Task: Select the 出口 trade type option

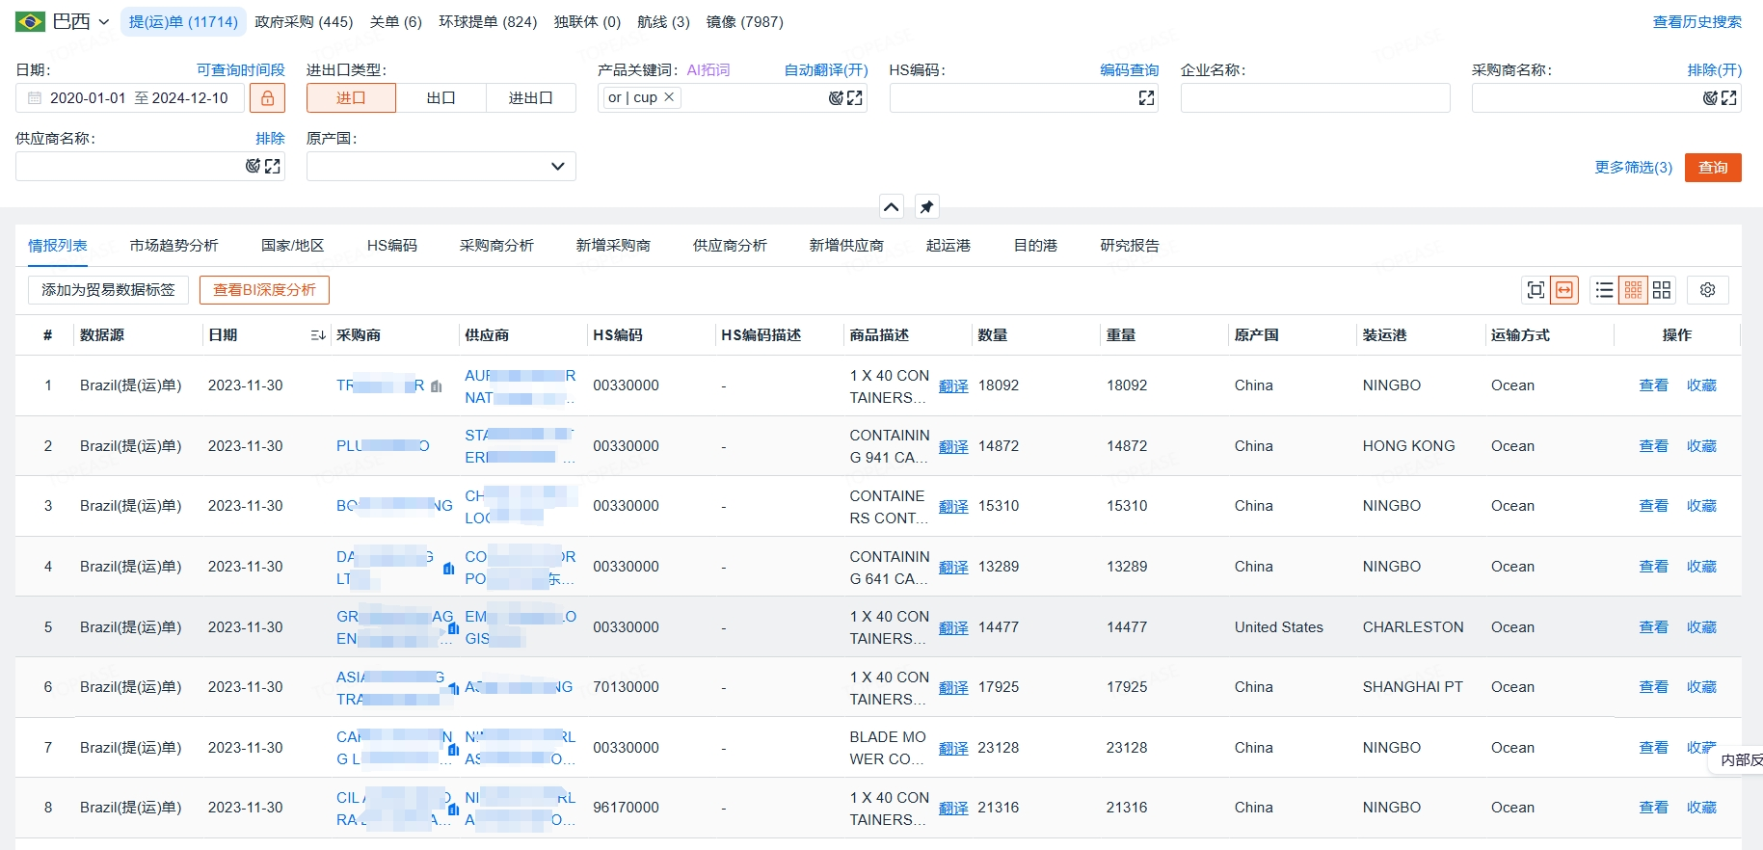Action: (x=441, y=98)
